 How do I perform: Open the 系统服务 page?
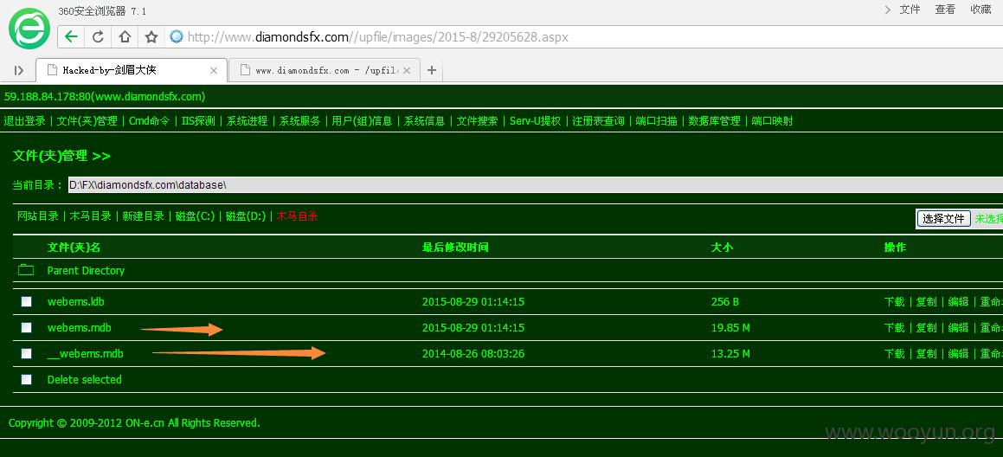(x=299, y=121)
